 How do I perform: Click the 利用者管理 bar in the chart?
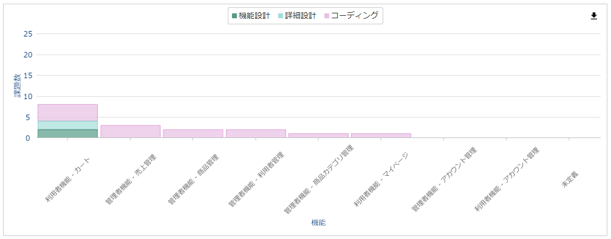tap(256, 134)
